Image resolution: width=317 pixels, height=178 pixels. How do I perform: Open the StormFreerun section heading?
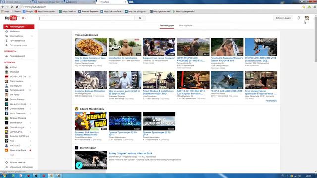coord(88,148)
